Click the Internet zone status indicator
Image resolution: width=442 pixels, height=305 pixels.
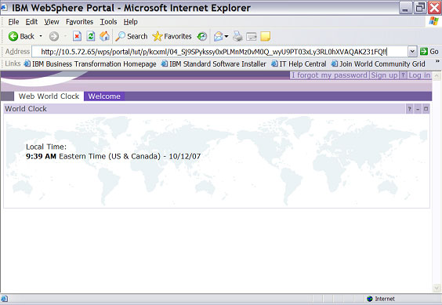[381, 299]
